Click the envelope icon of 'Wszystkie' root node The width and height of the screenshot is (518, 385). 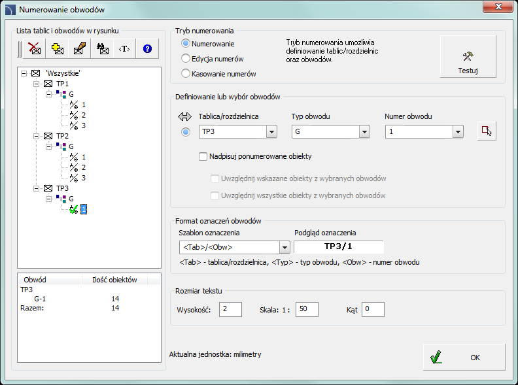tap(36, 73)
